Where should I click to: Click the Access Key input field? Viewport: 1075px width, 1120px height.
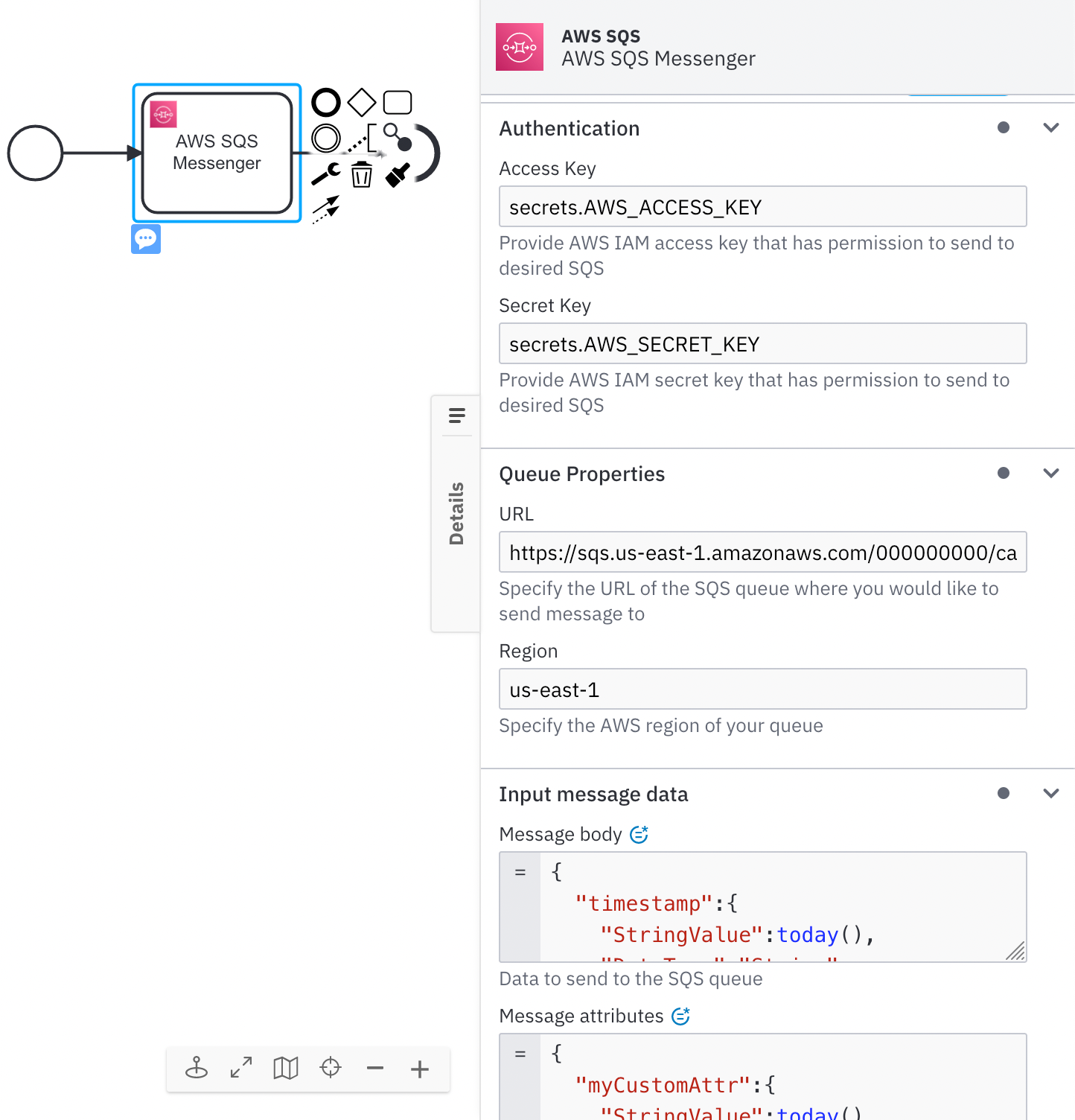(x=762, y=207)
